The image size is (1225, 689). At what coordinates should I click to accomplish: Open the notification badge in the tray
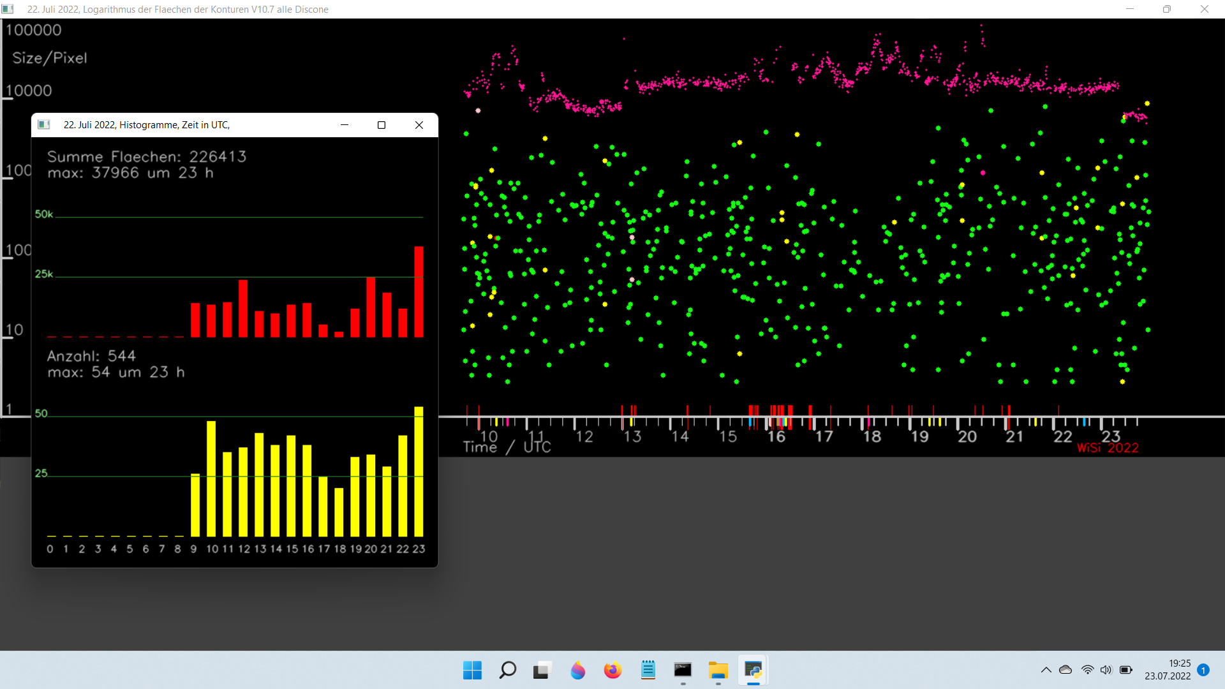click(x=1203, y=670)
